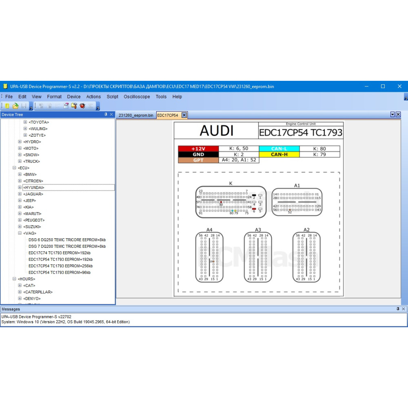Viewport: 408px width, 408px height.
Task: Select the EDC17CP54 tab
Action: [168, 115]
